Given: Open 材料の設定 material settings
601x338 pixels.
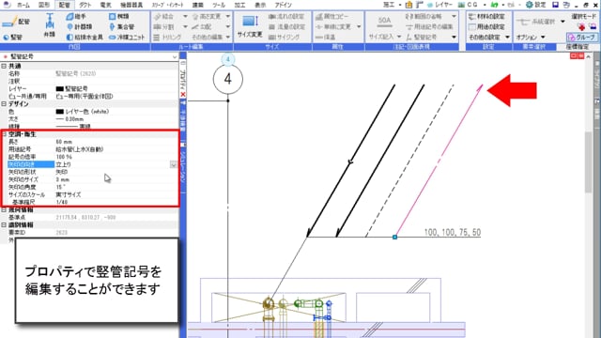Looking at the screenshot, I should coord(486,17).
